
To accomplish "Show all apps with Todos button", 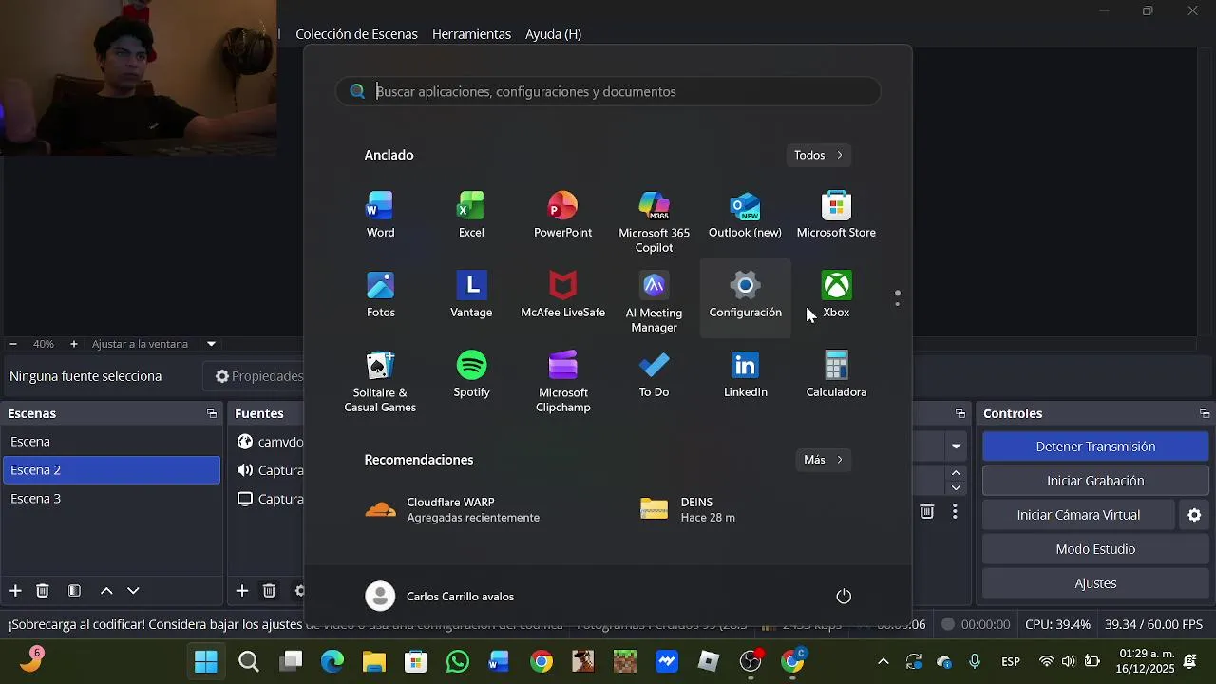I will 819,155.
